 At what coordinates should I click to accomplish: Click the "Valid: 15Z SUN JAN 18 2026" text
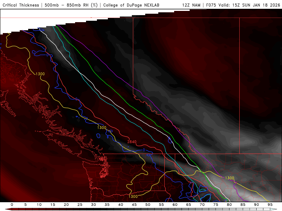pyautogui.click(x=249, y=5)
